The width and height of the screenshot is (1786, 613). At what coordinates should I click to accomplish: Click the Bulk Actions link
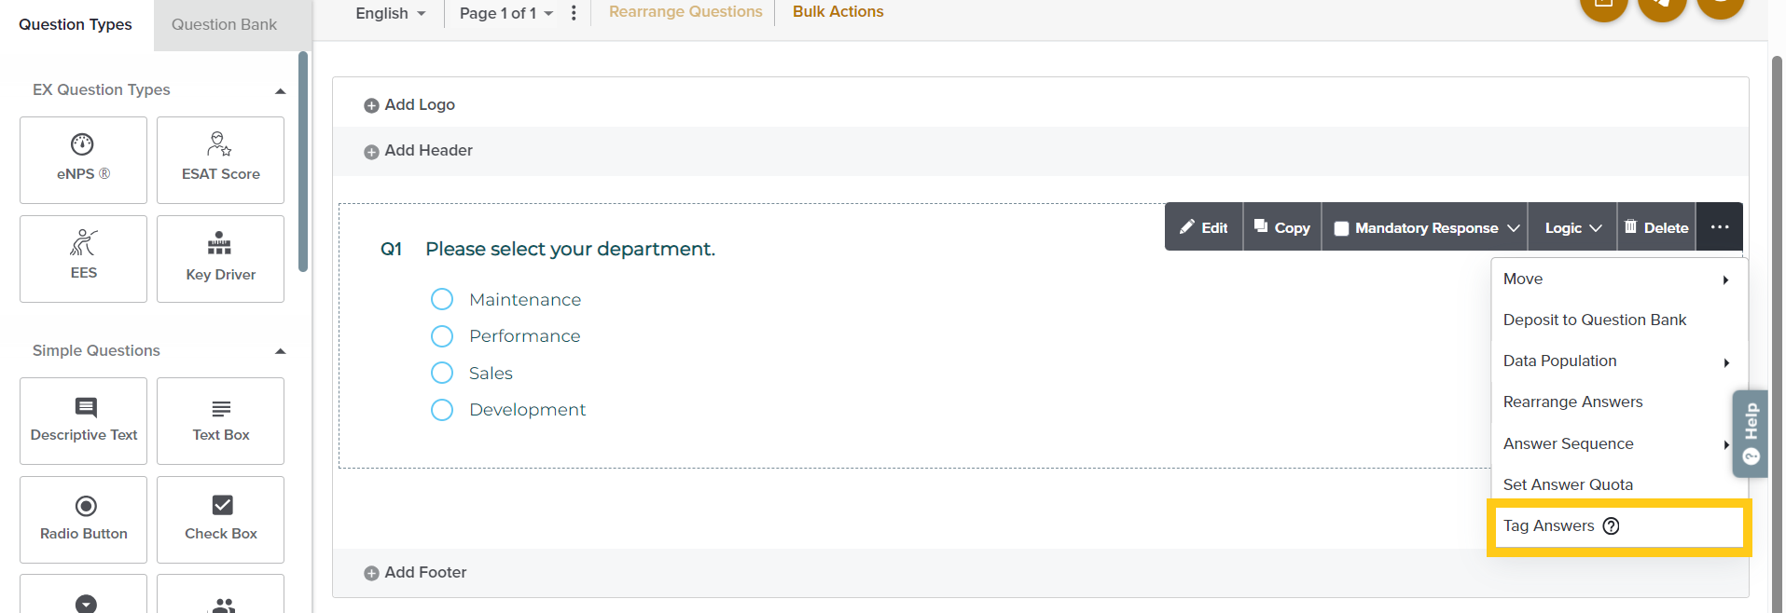838,12
